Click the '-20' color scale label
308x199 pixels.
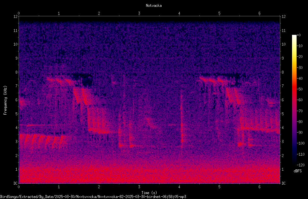300,57
